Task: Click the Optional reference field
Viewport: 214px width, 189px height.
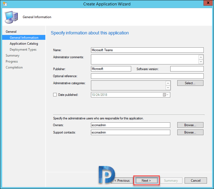Action: (x=147, y=76)
